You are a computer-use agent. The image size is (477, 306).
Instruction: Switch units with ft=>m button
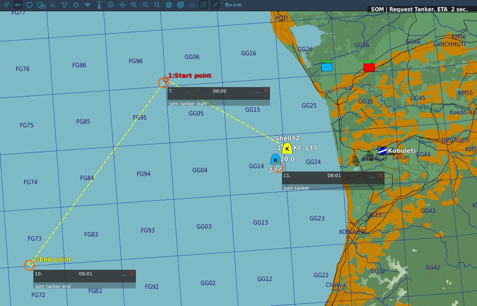coord(233,5)
